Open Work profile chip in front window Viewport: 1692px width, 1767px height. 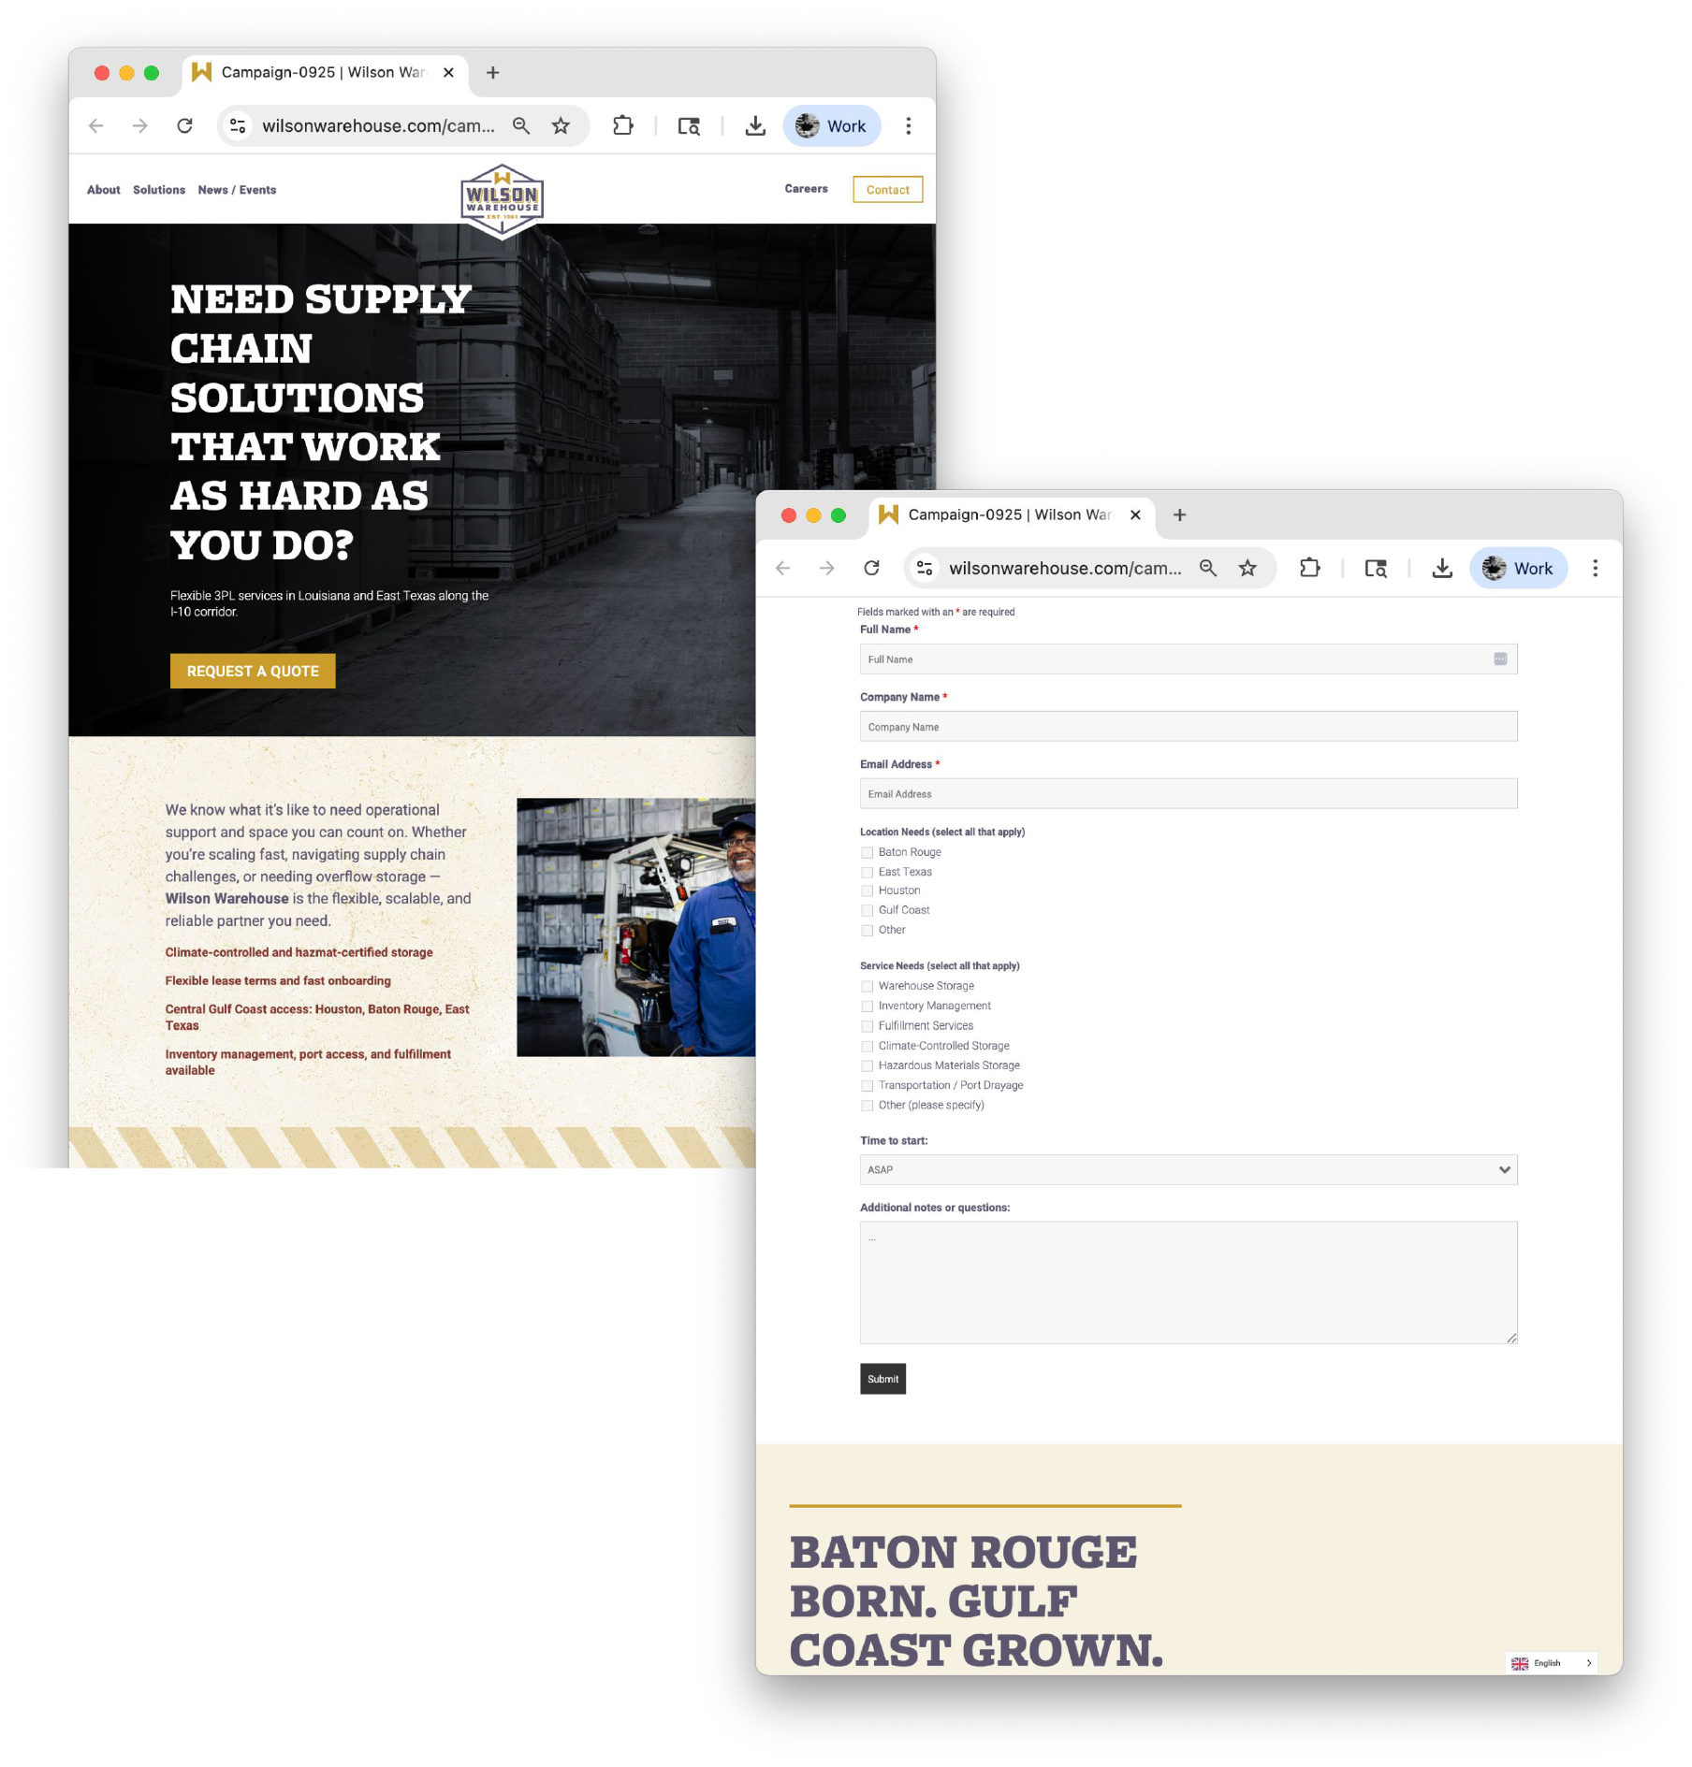tap(1519, 569)
